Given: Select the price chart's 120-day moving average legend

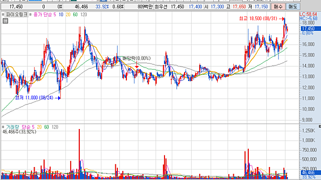Looking at the screenshot, I should pos(84,14).
